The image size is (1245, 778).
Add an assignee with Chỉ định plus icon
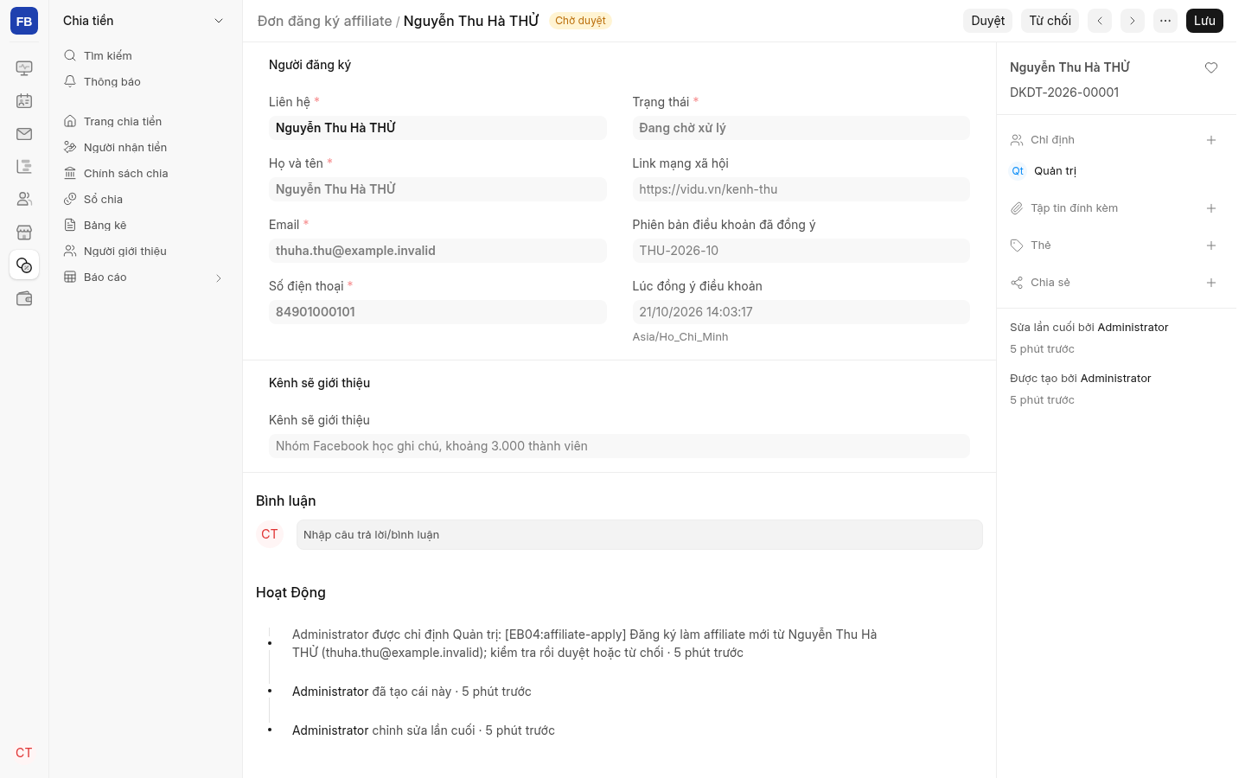tap(1211, 140)
